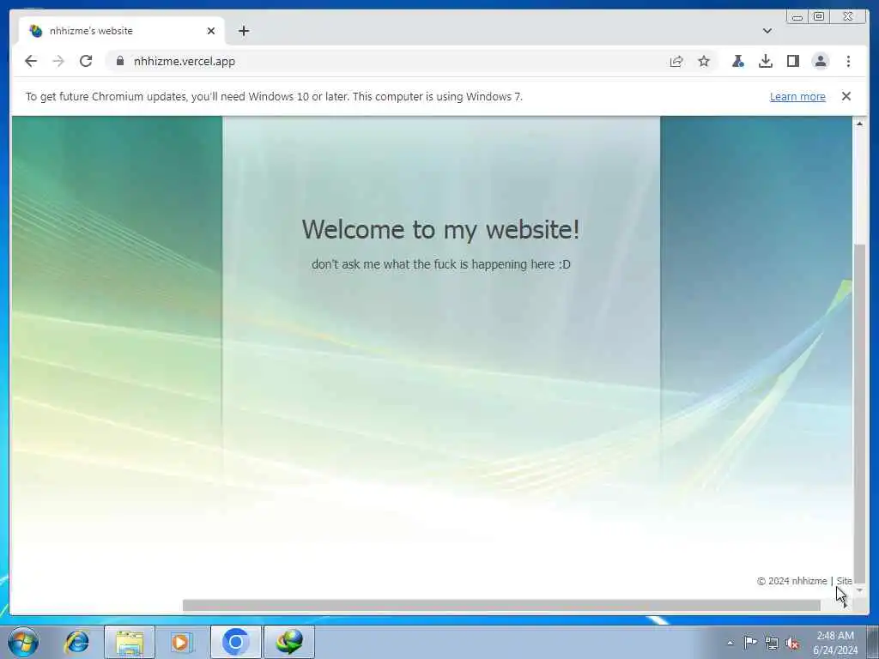Viewport: 879px width, 659px height.
Task: Minimize the Chromium window
Action: pos(797,16)
